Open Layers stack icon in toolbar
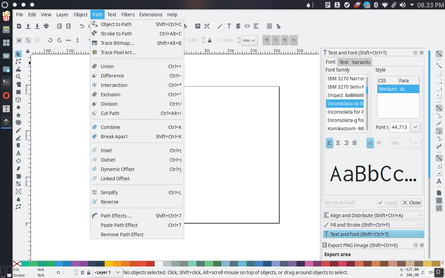The width and height of the screenshot is (445, 278). tap(238, 26)
